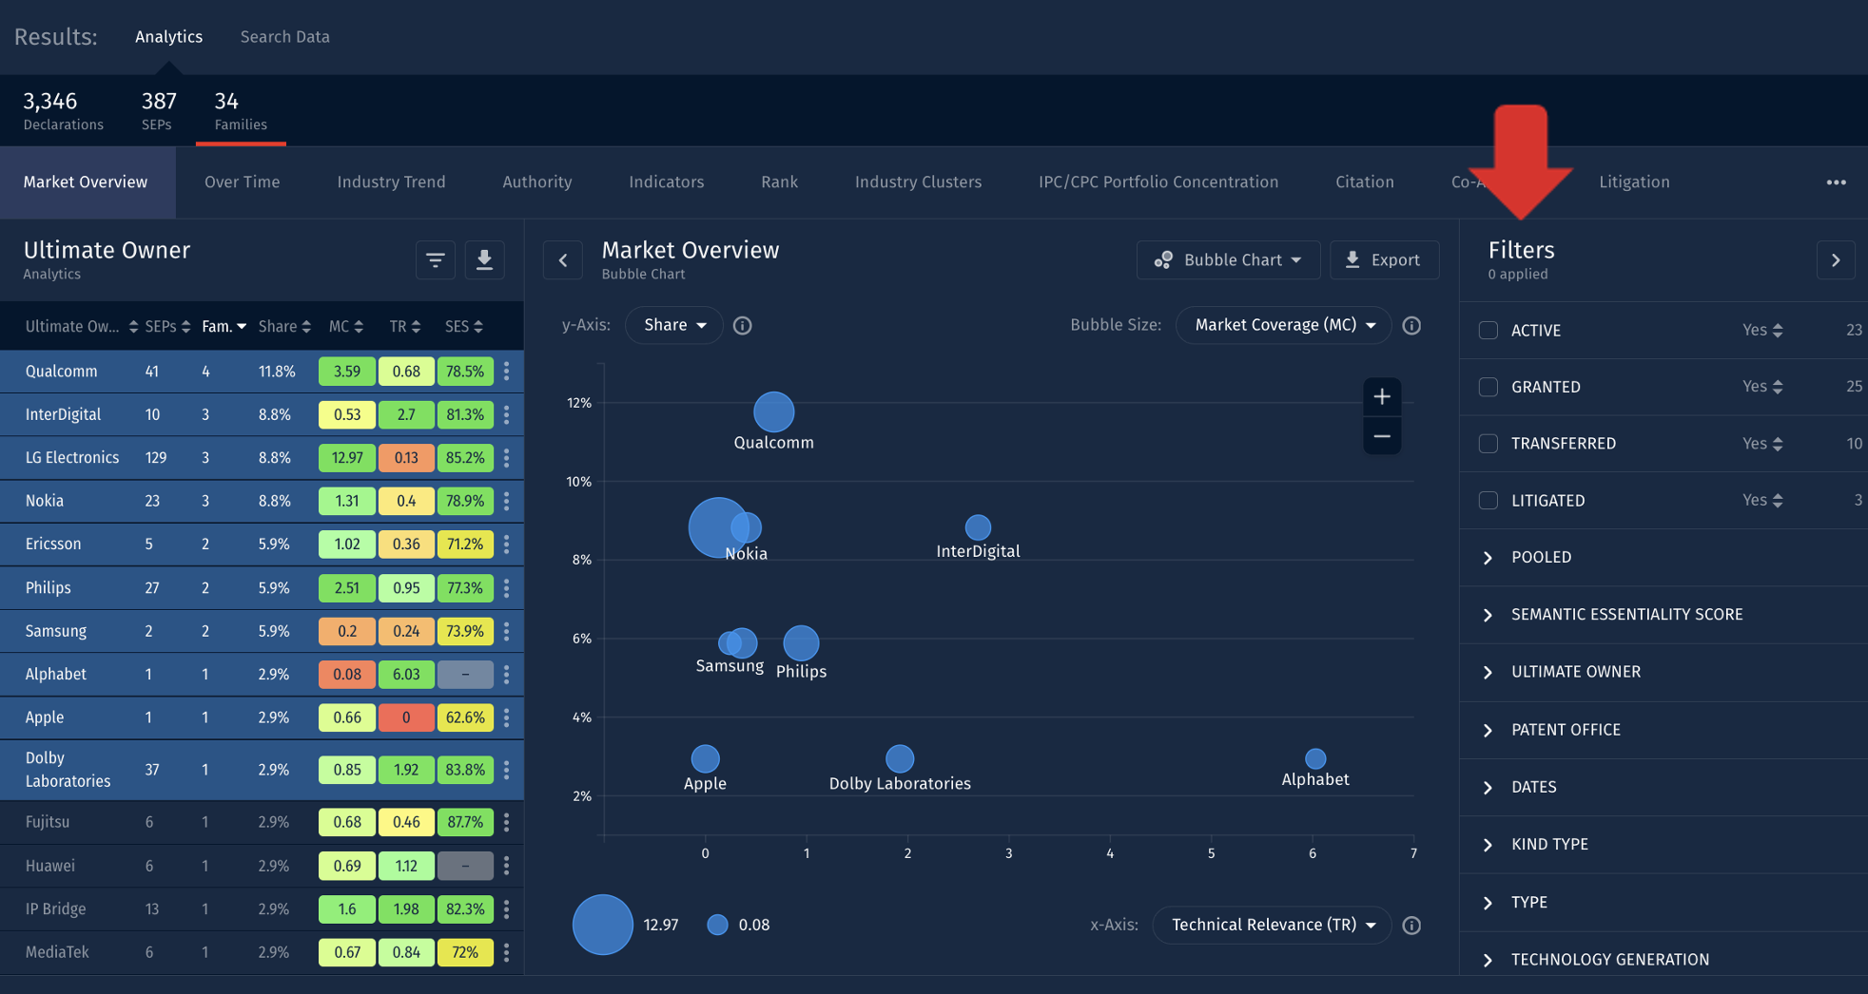Change the LITIGATED filter Yes selector

point(1762,500)
